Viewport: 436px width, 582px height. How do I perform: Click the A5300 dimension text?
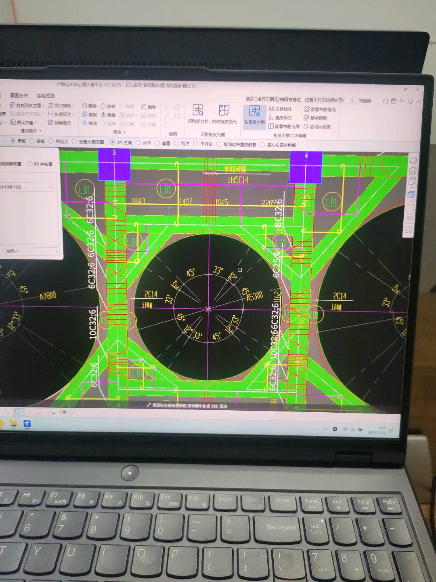click(255, 296)
